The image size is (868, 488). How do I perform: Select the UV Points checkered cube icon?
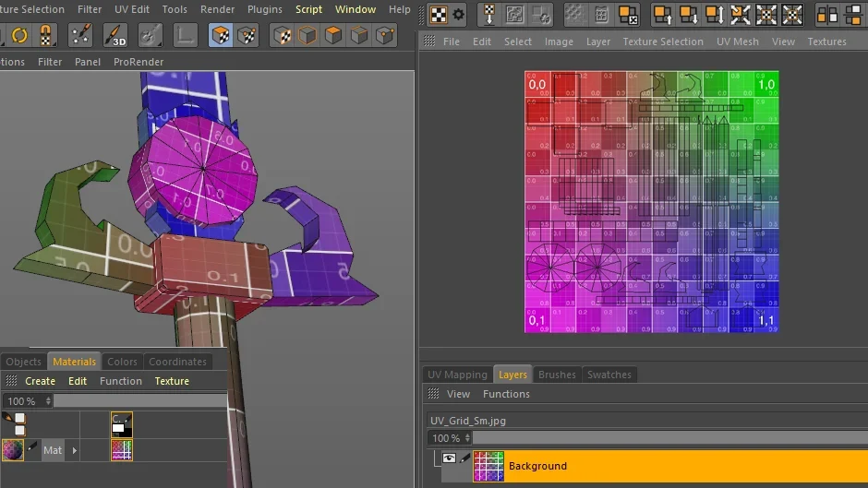click(247, 35)
